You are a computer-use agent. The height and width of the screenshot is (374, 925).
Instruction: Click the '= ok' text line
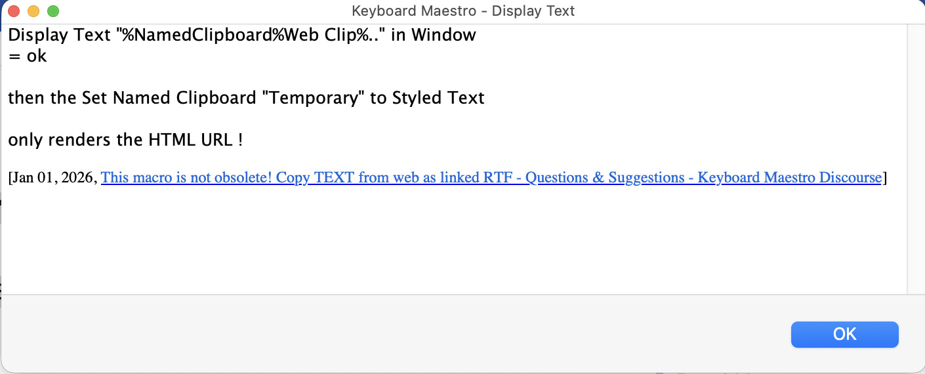[28, 56]
